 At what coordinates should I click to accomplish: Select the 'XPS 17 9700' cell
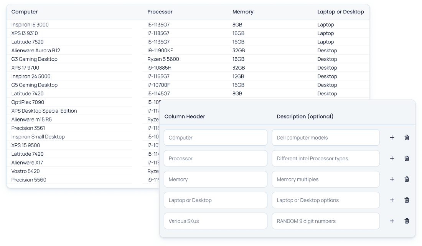click(25, 68)
